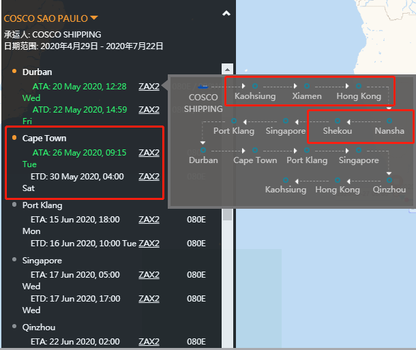Click the grey bullet beside Singapore

click(x=14, y=259)
